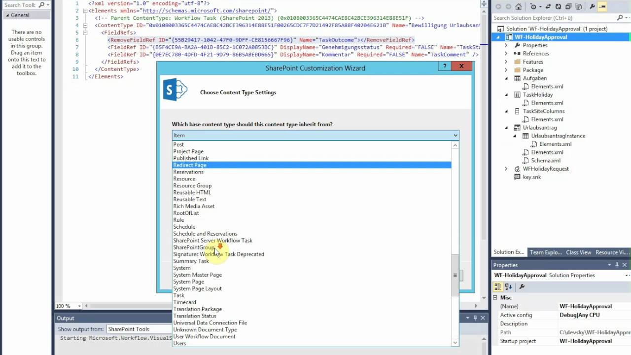Image resolution: width=631 pixels, height=355 pixels.
Task: Toggle Preview Selected Items highlighted icon
Action: (602, 7)
